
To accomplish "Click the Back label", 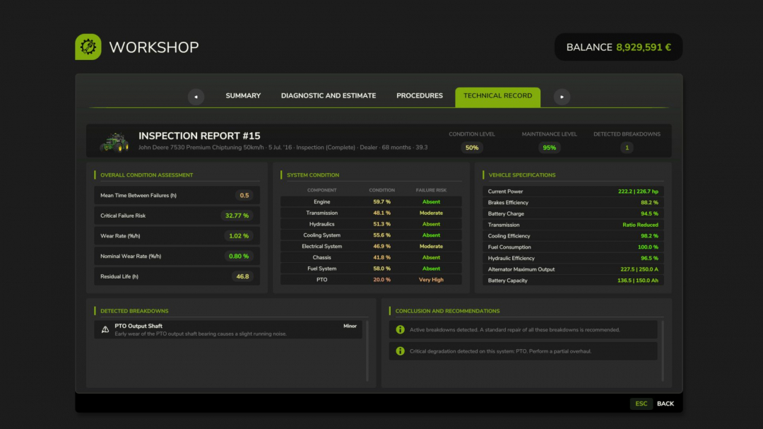I will [666, 404].
